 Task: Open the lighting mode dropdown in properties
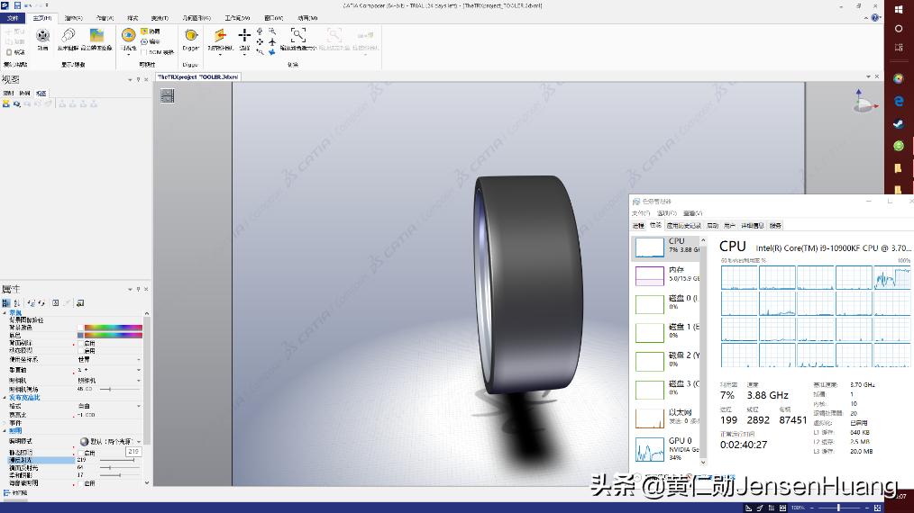[138, 442]
